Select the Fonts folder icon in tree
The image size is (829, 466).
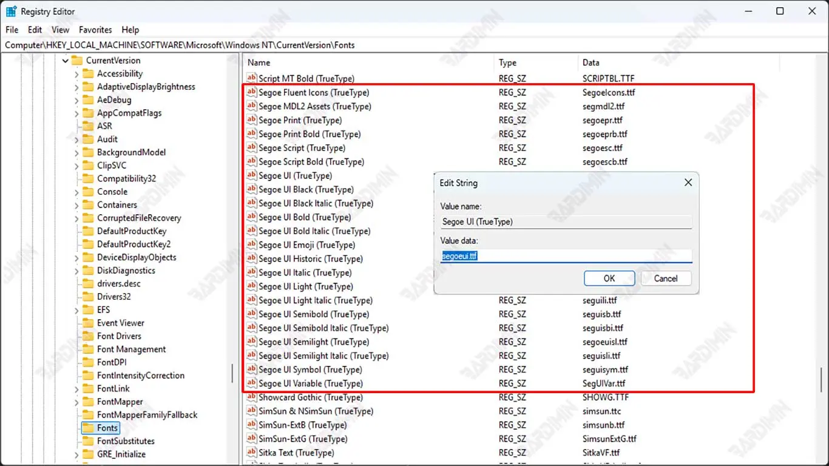88,428
